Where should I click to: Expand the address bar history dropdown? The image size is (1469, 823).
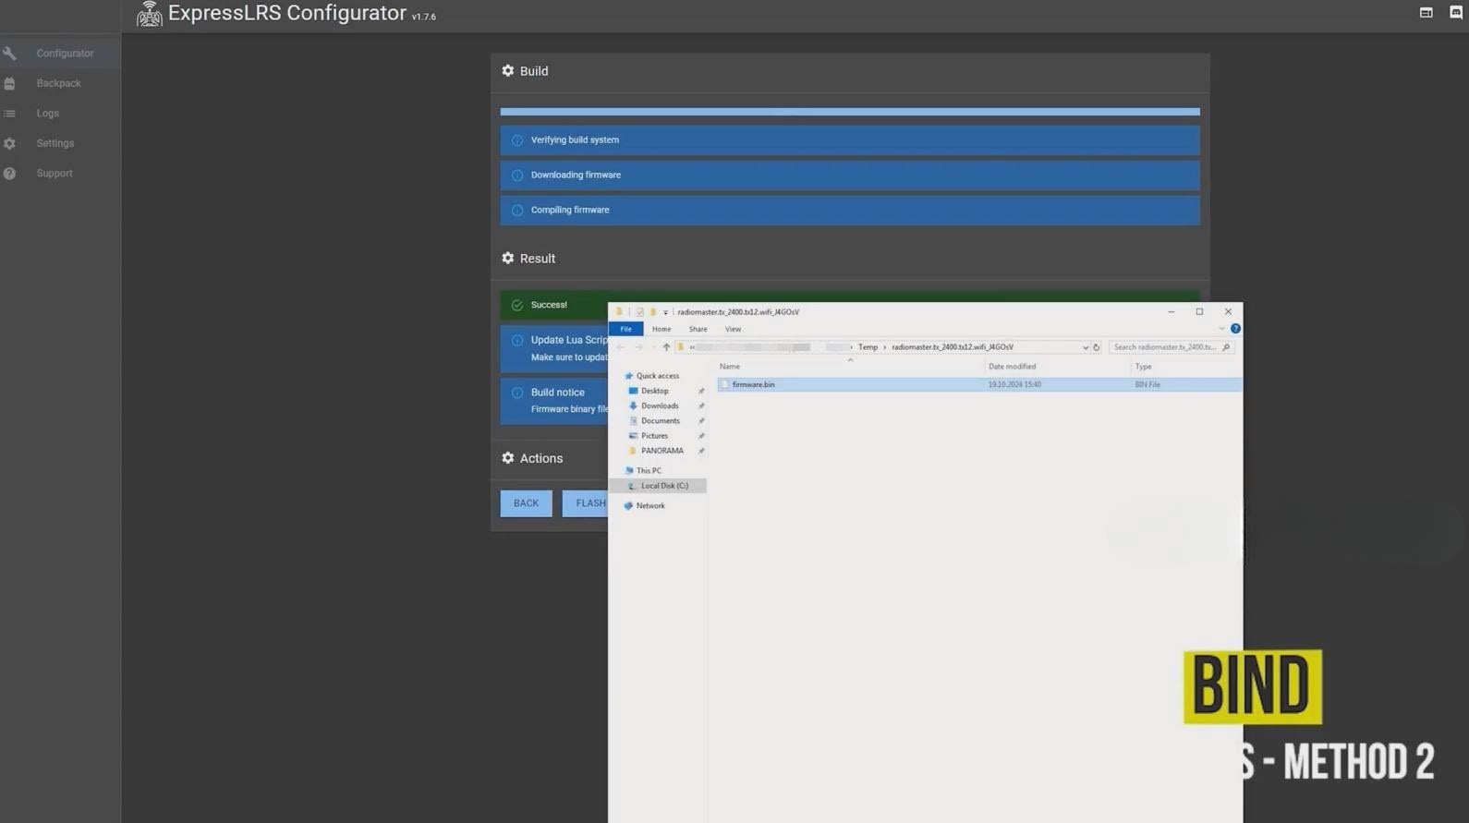pyautogui.click(x=1085, y=347)
